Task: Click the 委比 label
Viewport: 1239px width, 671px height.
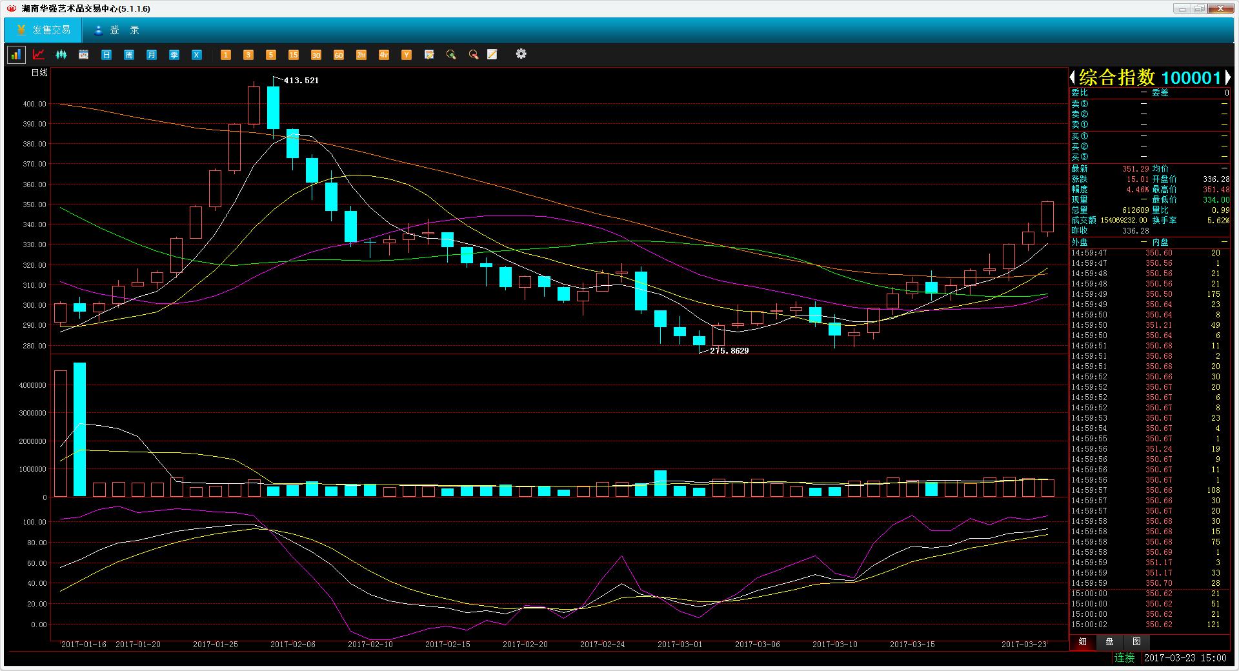Action: point(1080,93)
